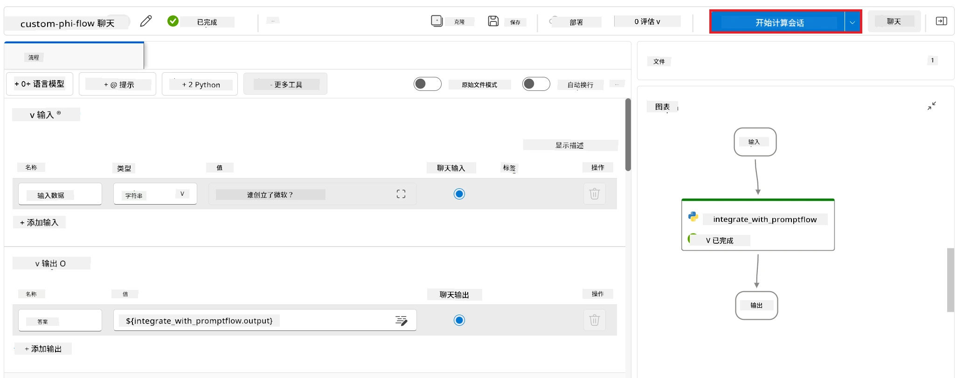Select the integrate_with_promptflow graph node

[x=758, y=225]
